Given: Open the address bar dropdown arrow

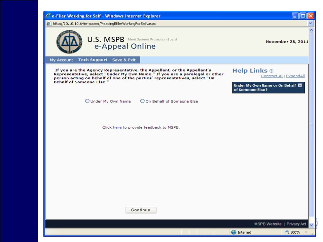Looking at the screenshot, I should (x=311, y=23).
